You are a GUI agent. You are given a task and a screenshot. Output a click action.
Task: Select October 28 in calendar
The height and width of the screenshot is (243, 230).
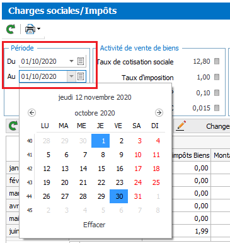83,196
